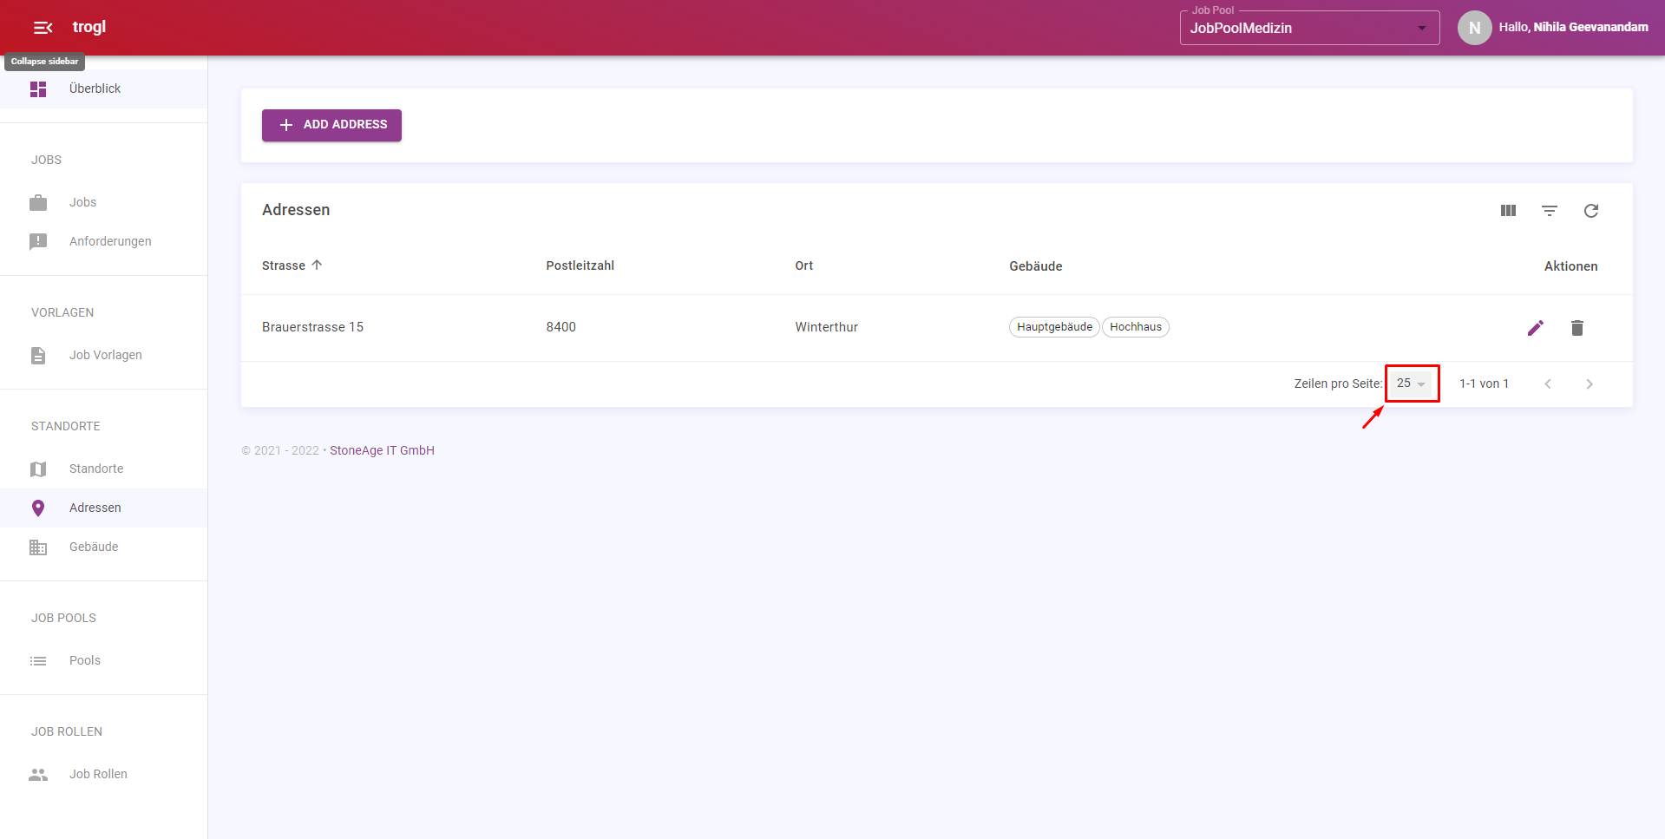
Task: Click the Standorte map icon
Action: coord(38,469)
